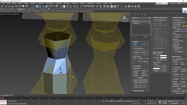The width and height of the screenshot is (187, 105).
Task: Click the Play Animation button
Action: pyautogui.click(x=150, y=101)
